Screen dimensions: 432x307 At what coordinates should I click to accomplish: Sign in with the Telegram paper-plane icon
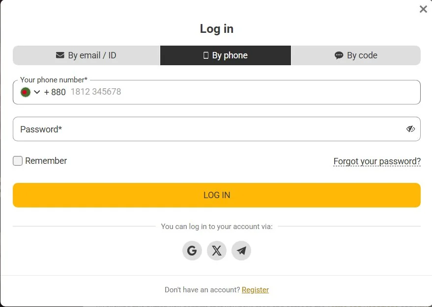point(241,251)
